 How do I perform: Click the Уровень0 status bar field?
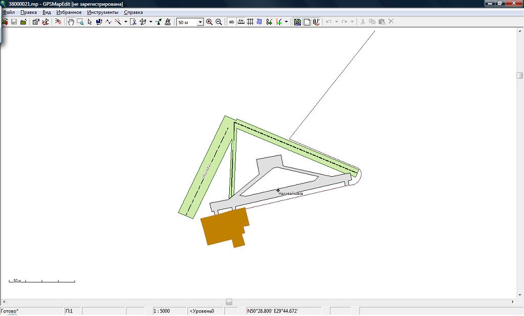205,311
